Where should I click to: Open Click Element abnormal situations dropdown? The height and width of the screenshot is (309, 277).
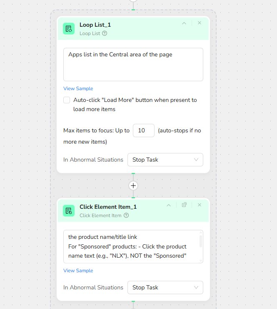tap(165, 287)
